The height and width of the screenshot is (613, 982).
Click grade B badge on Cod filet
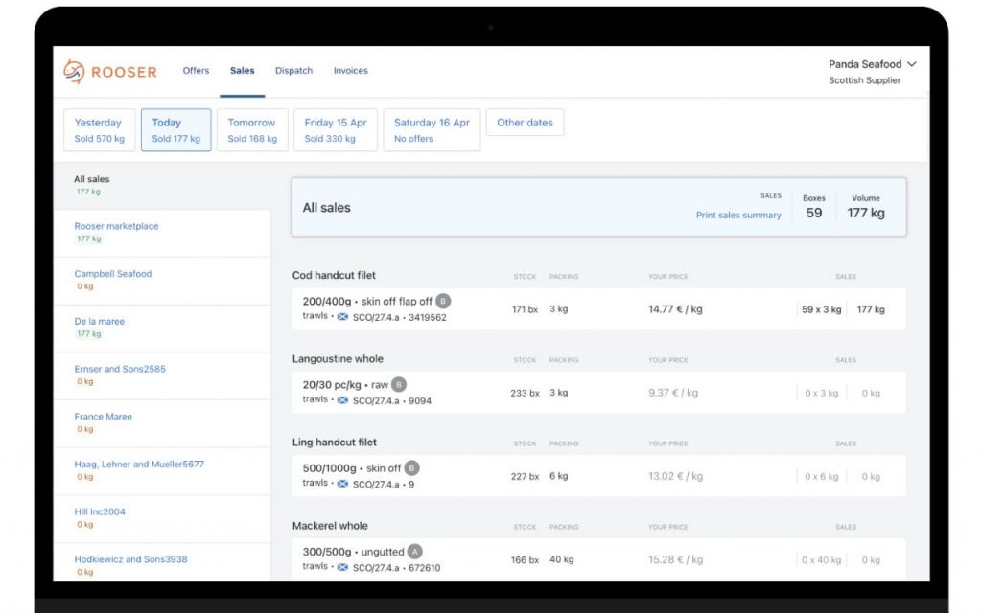pos(443,301)
